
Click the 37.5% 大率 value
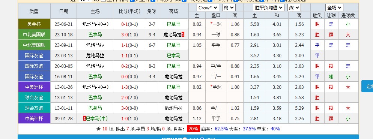click(x=249, y=129)
